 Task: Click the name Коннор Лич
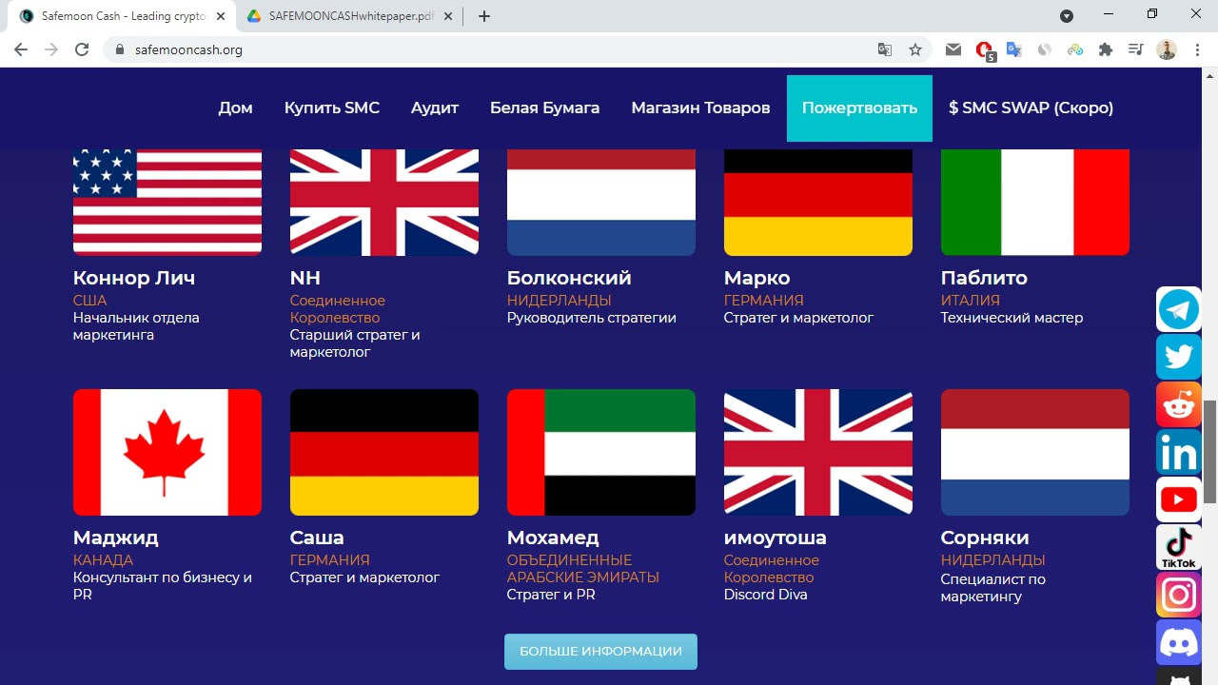(x=134, y=278)
